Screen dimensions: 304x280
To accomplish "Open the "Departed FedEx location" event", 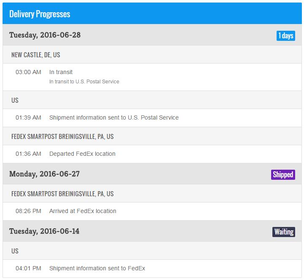I will [x=82, y=154].
